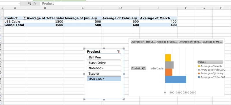This screenshot has width=231, height=105.
Task: Select Notebook in the Product slicer
Action: pos(104,68)
